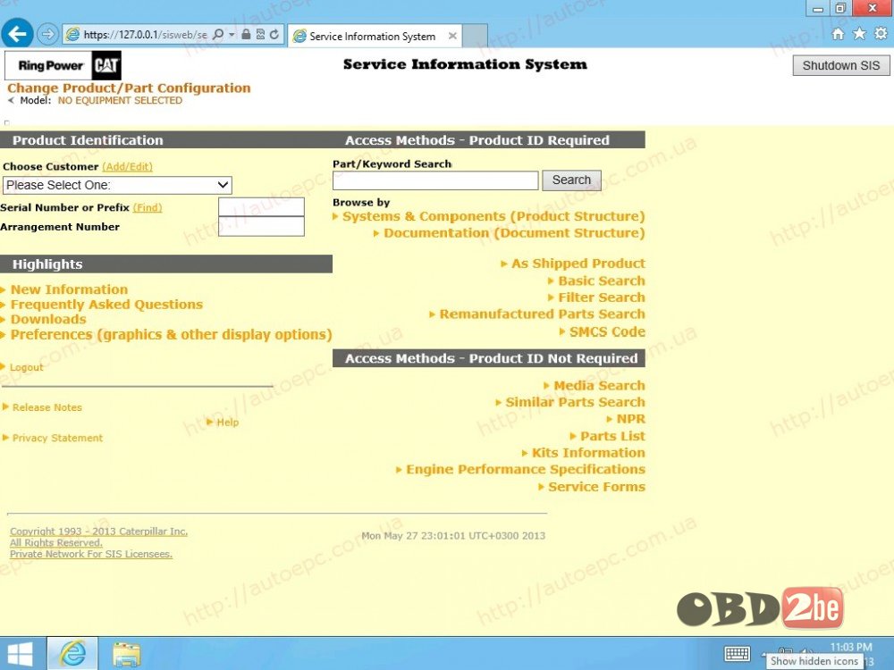Open the As Shipped Product link
This screenshot has width=894, height=670.
(578, 264)
